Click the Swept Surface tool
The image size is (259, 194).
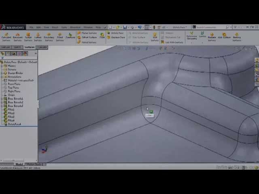pos(28,37)
